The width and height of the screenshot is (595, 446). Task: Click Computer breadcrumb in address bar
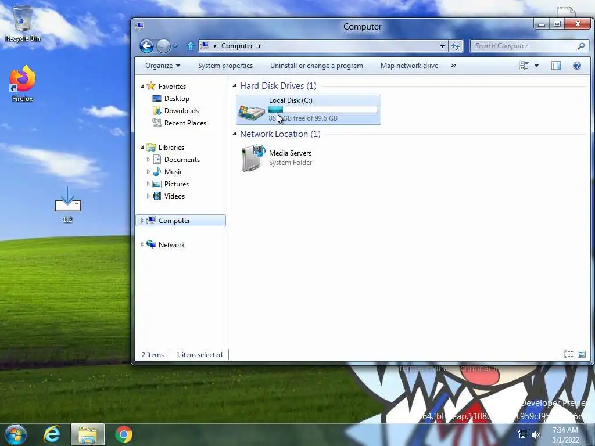coord(237,46)
